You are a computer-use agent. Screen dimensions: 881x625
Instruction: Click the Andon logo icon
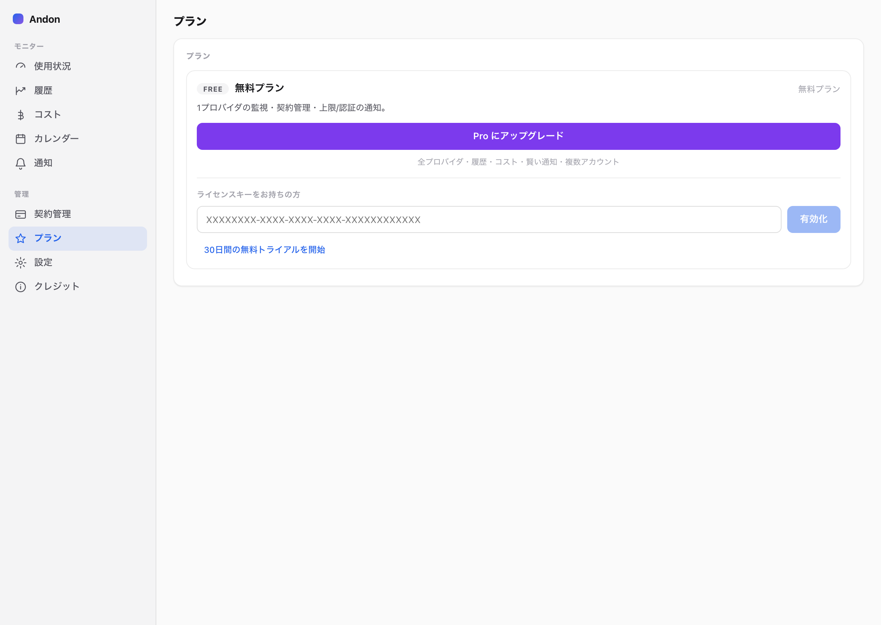[18, 19]
